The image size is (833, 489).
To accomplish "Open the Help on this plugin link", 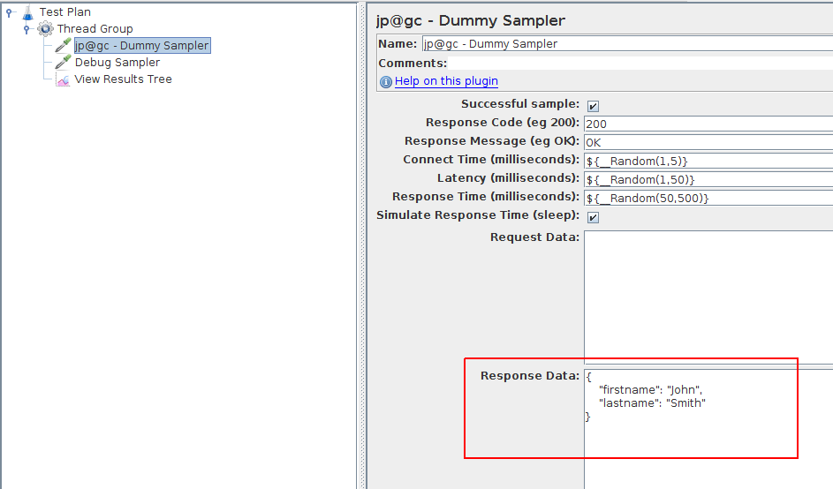I will [446, 80].
